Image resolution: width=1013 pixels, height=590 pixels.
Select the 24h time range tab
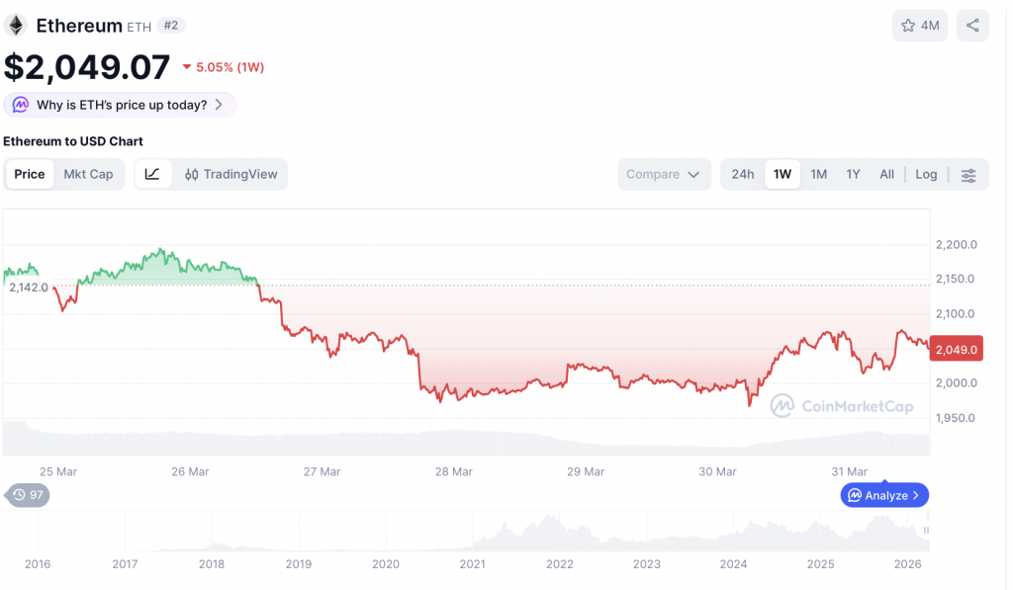743,174
